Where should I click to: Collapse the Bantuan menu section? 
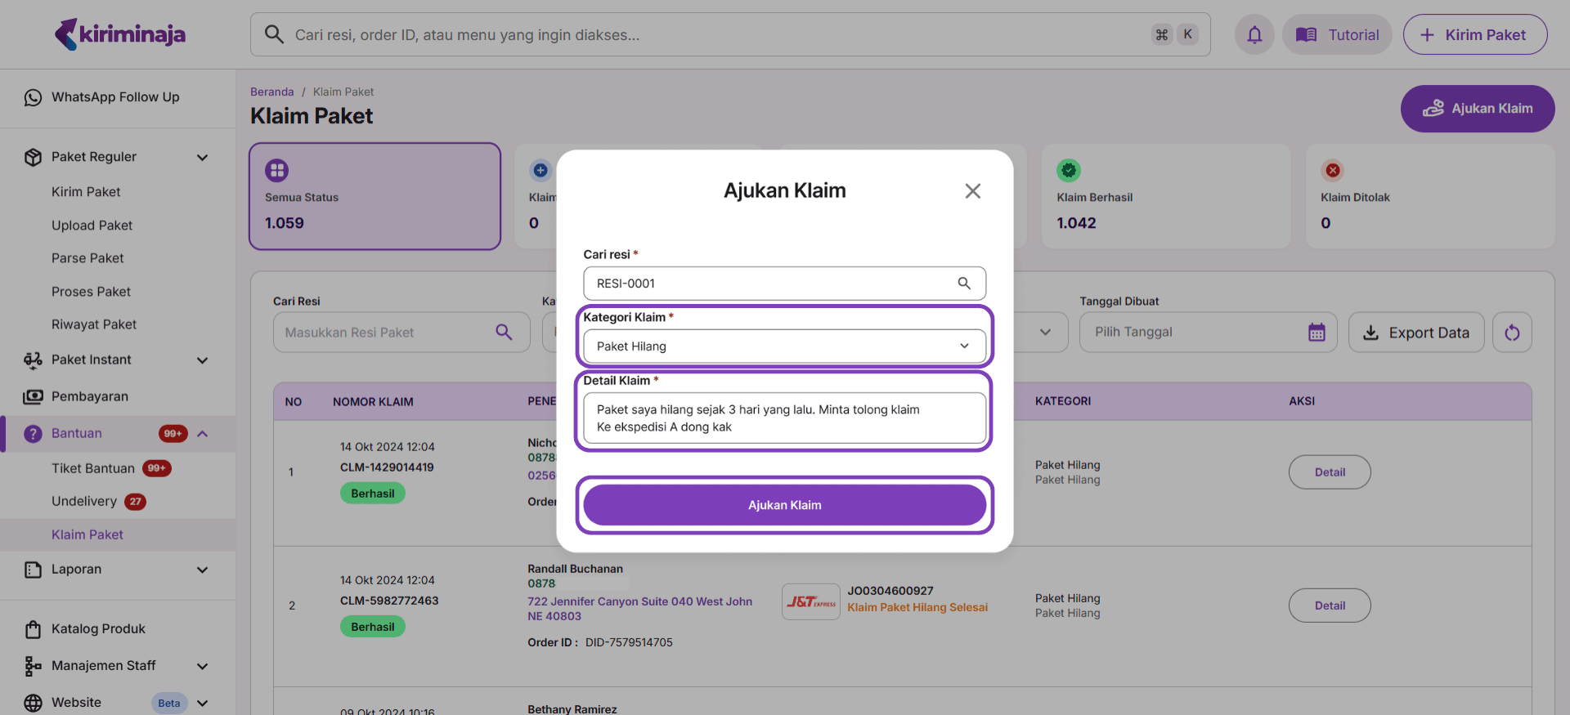203,434
